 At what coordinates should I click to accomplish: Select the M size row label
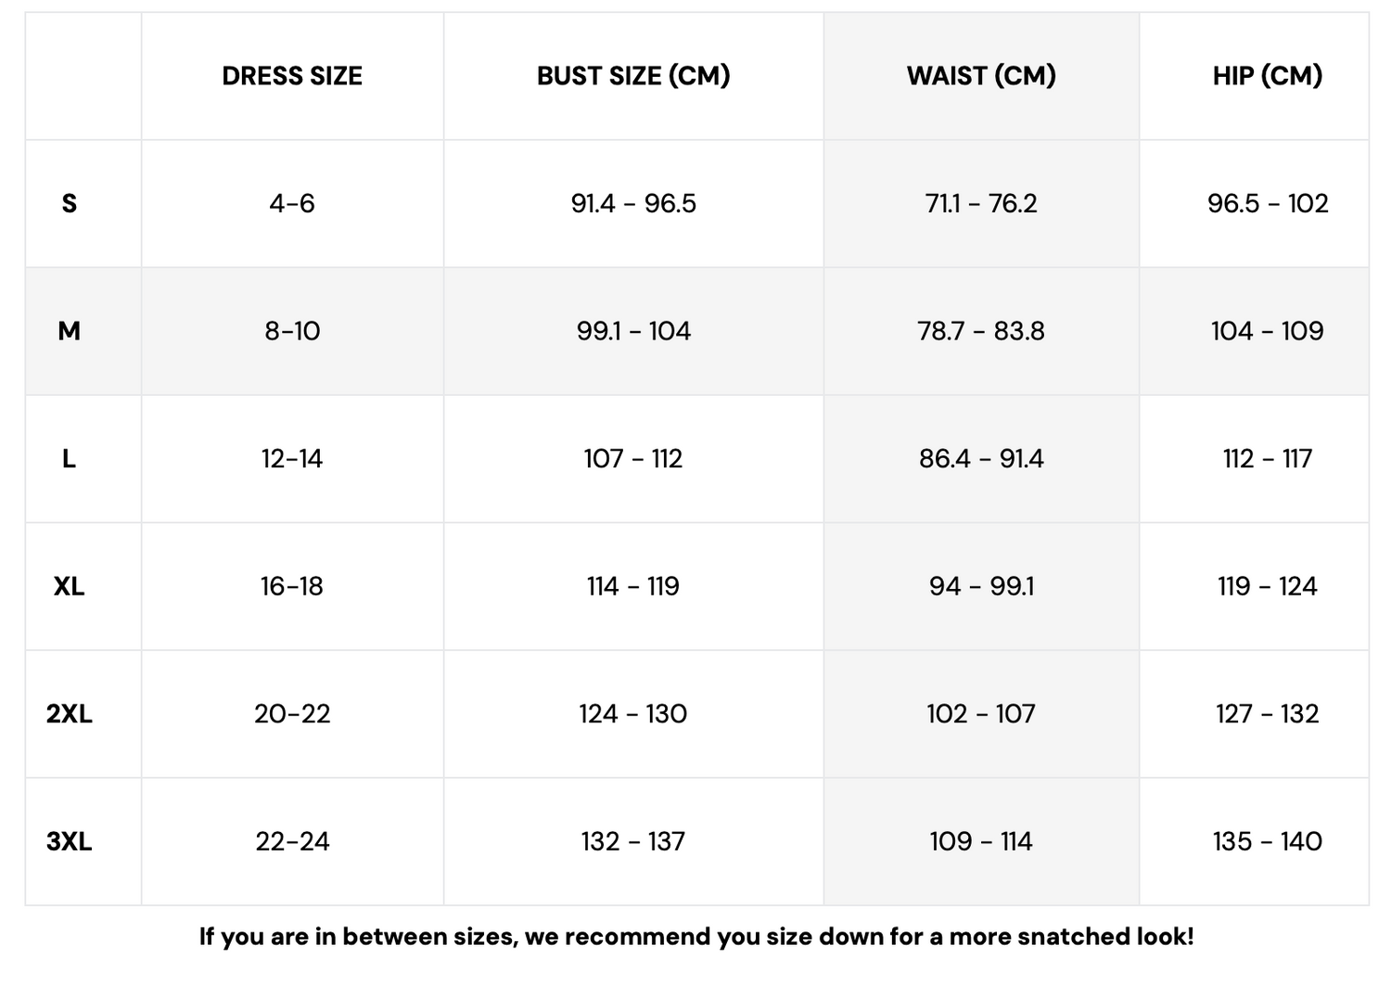click(70, 331)
